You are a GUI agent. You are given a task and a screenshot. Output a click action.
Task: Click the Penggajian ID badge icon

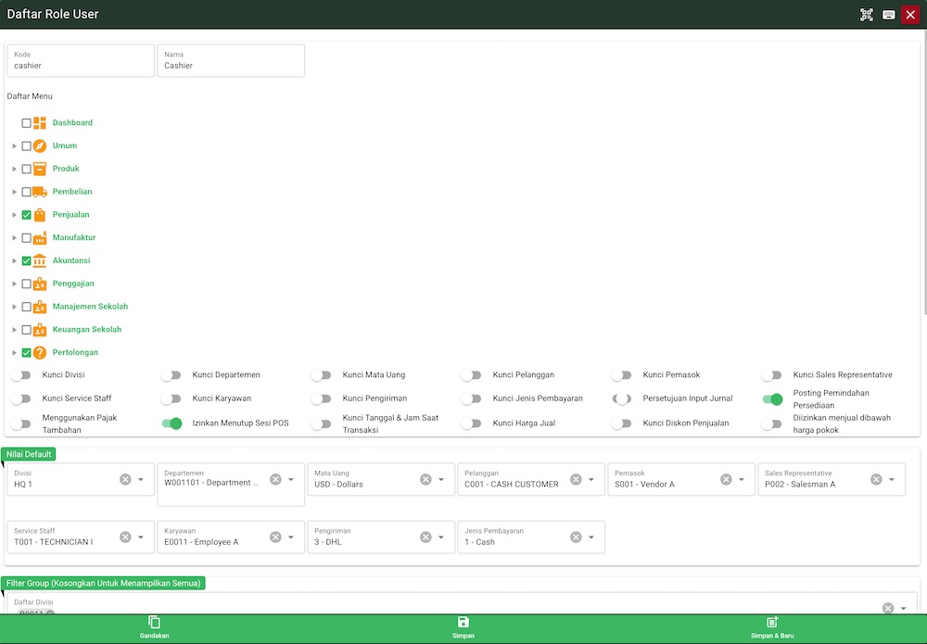[x=38, y=284]
